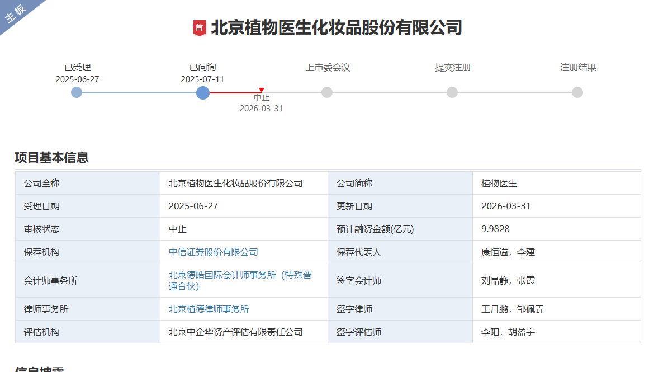Viewport: 649px width, 372px height.
Task: Click the 项目基本信息 section heading
Action: tap(51, 158)
